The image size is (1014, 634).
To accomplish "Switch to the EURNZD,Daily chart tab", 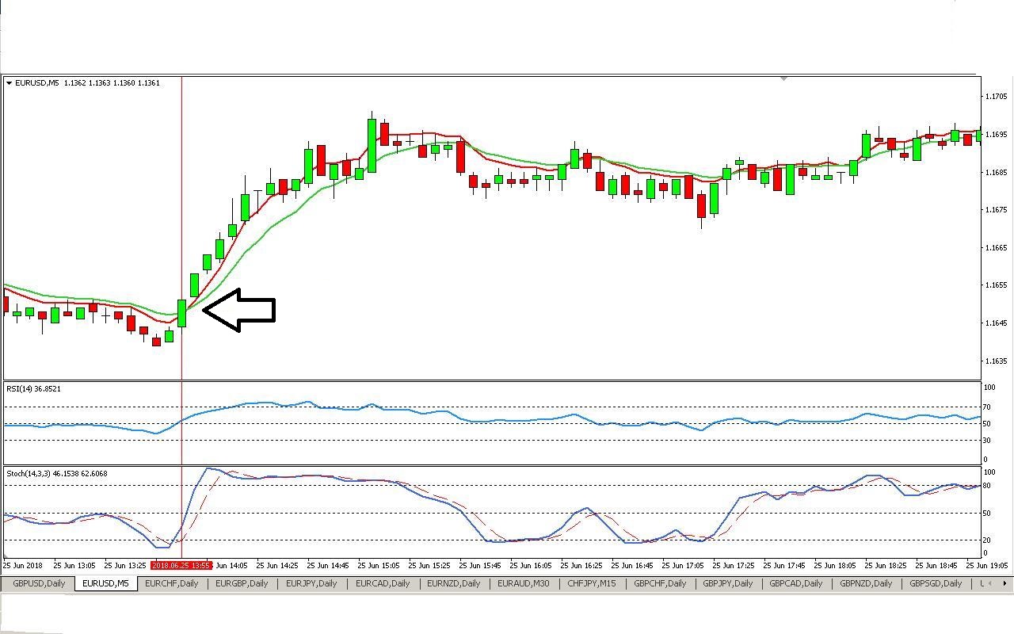I will [453, 583].
